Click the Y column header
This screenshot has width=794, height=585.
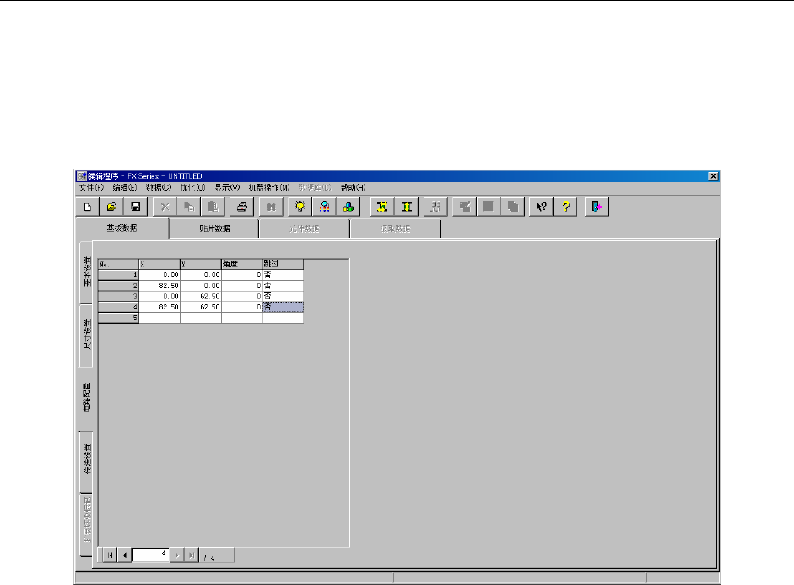tap(201, 264)
